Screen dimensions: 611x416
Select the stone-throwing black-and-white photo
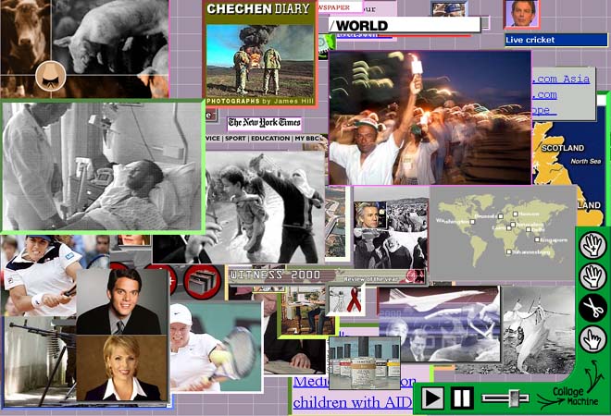pyautogui.click(x=265, y=207)
